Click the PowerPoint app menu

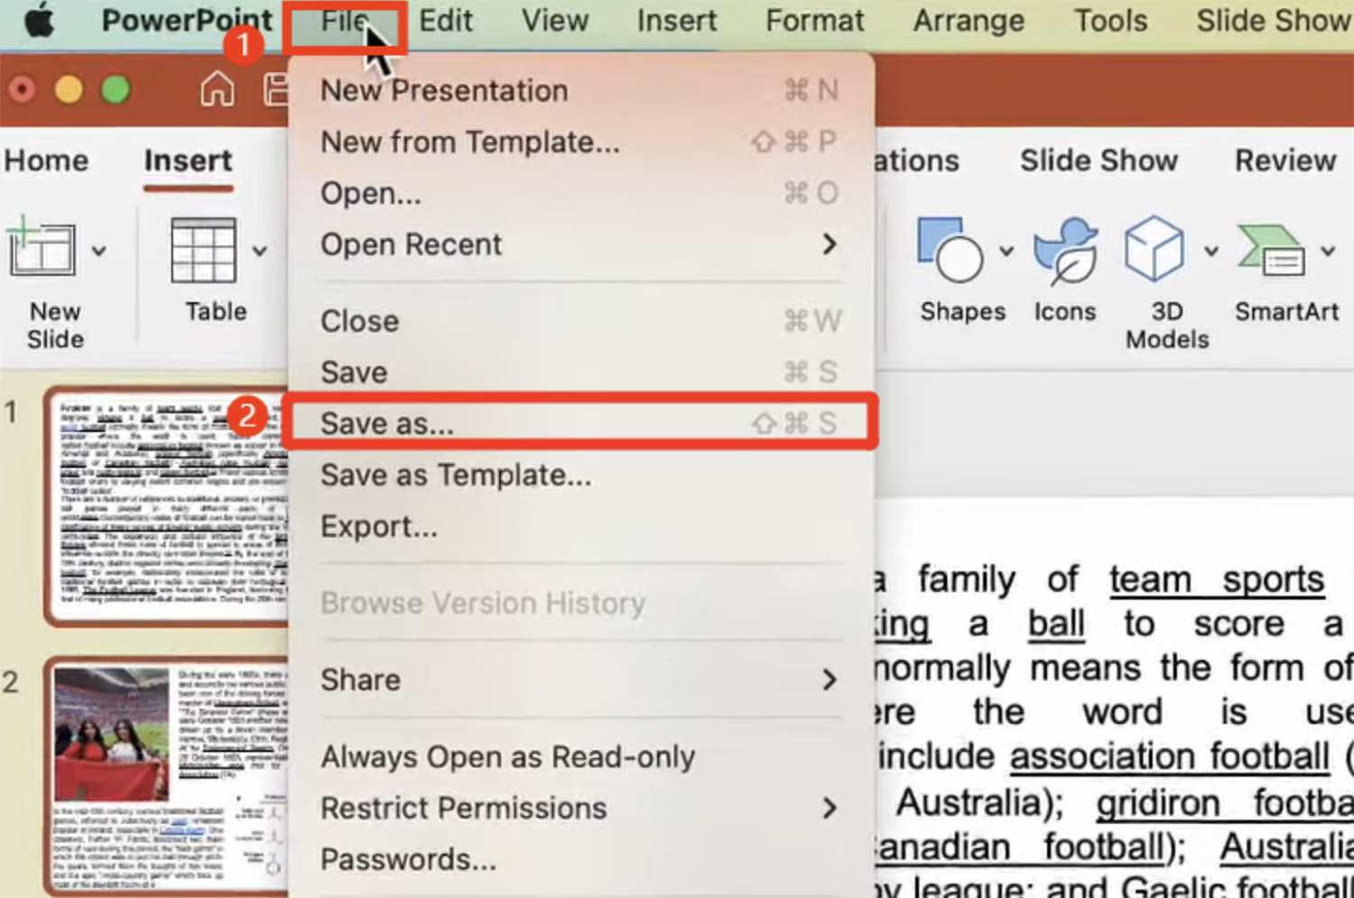pyautogui.click(x=187, y=20)
